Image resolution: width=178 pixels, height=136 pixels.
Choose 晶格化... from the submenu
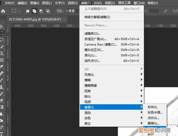tap(155, 123)
